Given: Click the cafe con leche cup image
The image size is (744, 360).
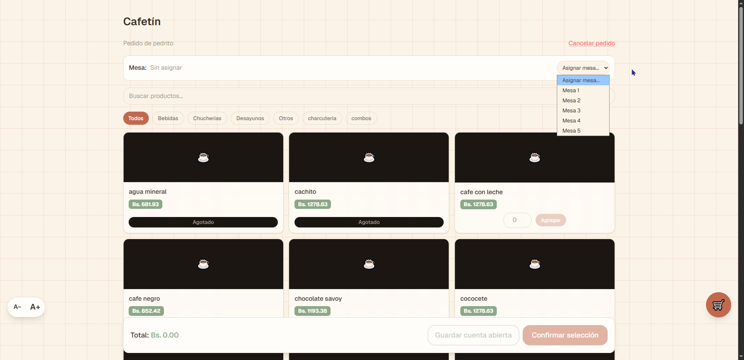Looking at the screenshot, I should (535, 157).
